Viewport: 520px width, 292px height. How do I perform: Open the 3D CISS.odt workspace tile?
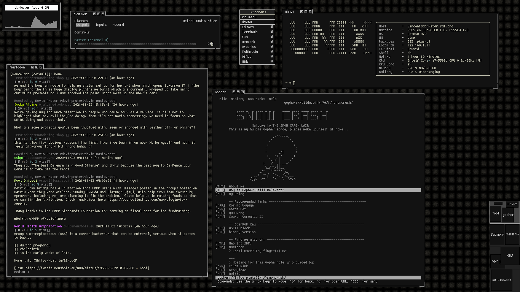[501, 280]
